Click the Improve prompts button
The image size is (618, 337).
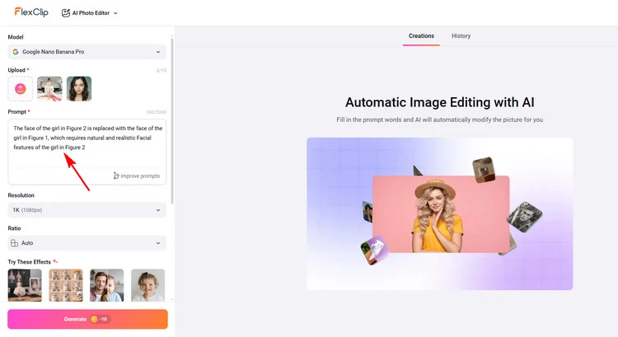point(137,176)
